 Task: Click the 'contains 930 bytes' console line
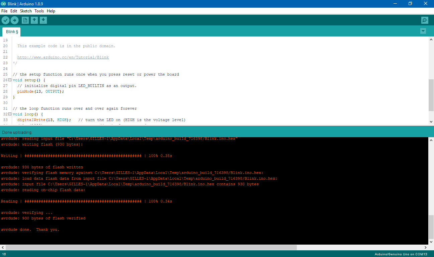coord(130,184)
